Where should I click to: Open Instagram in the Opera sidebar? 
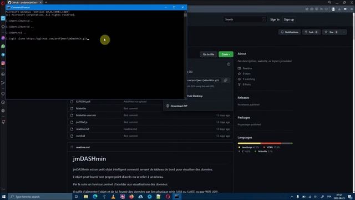pyautogui.click(x=3, y=63)
